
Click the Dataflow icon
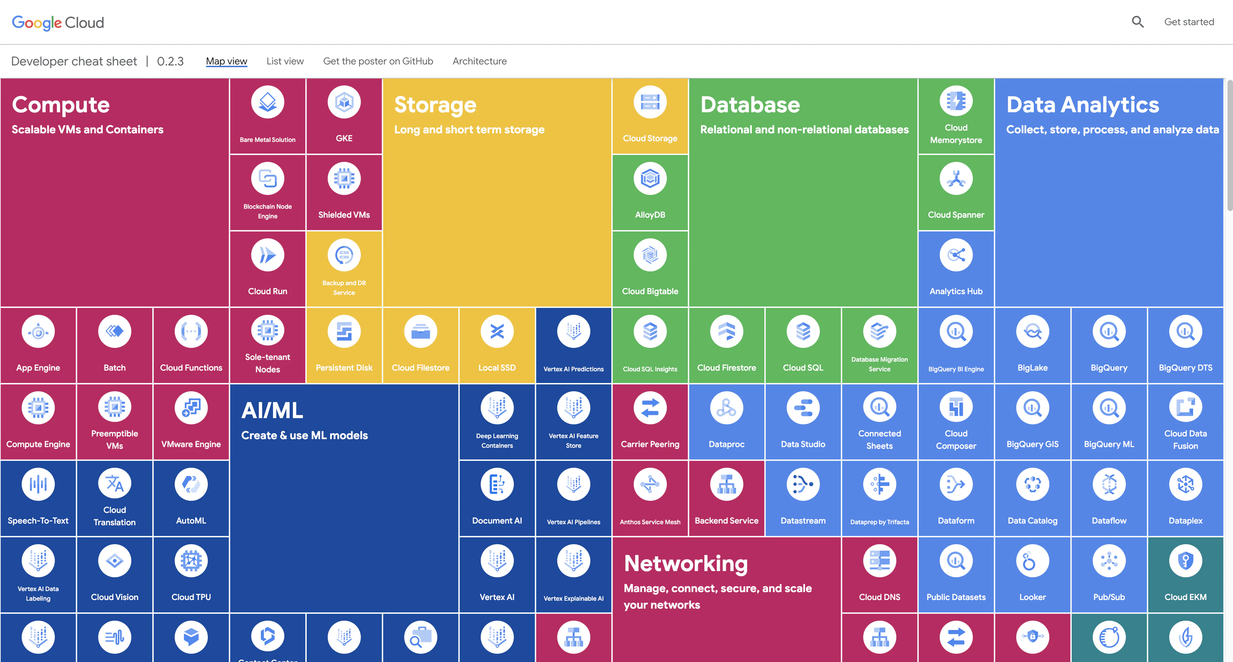(x=1109, y=485)
